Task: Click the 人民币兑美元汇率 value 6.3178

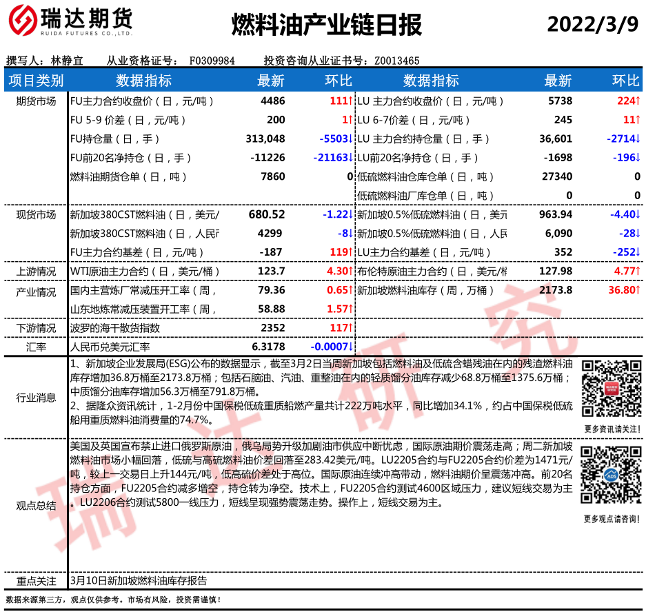Action: [x=268, y=347]
